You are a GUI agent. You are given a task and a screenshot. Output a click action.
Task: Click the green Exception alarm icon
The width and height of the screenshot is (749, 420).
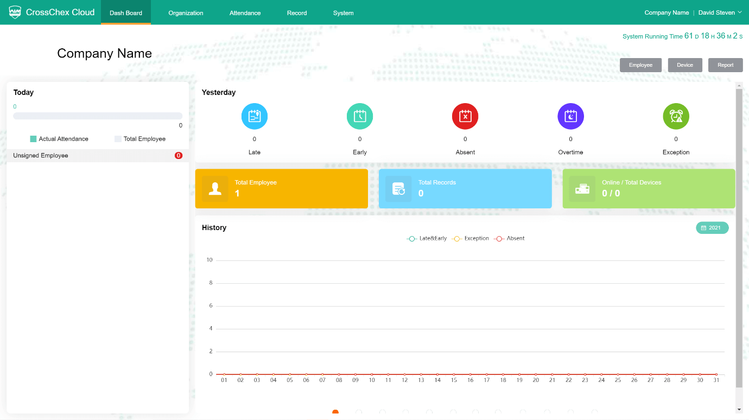pos(676,116)
